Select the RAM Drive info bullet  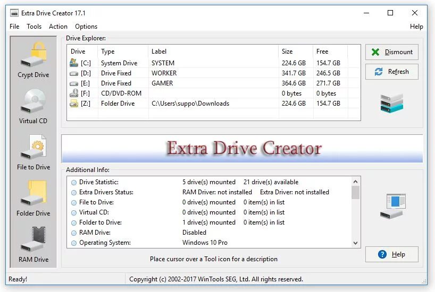(x=74, y=233)
